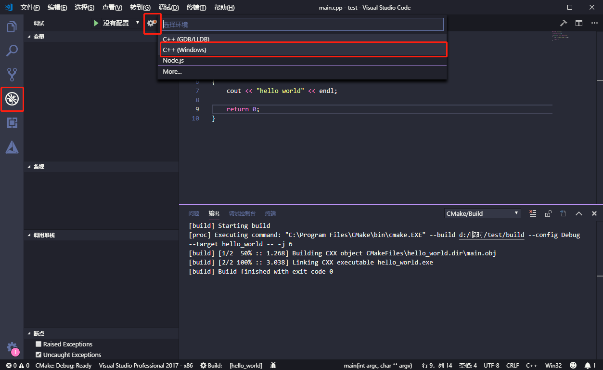Image resolution: width=603 pixels, height=370 pixels.
Task: Switch to the 调试控制台 tab
Action: pos(242,213)
